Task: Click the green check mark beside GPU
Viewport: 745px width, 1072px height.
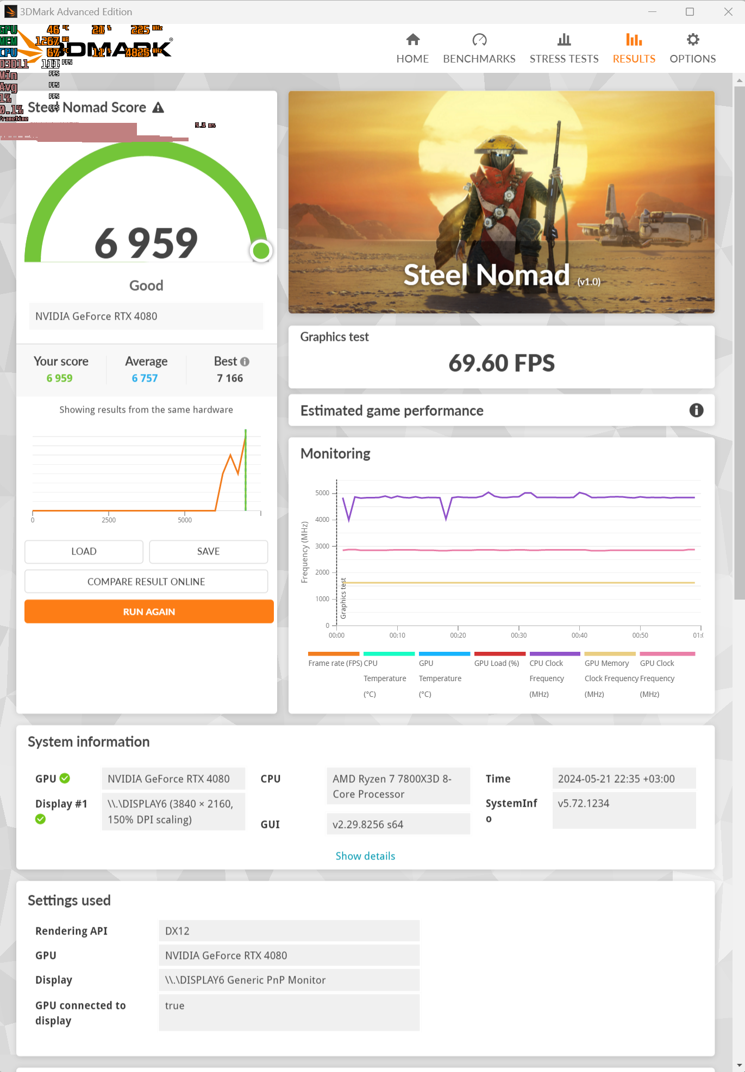Action: tap(65, 778)
